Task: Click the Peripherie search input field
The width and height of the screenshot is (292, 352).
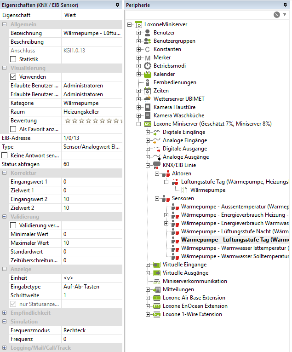Action: pyautogui.click(x=199, y=15)
